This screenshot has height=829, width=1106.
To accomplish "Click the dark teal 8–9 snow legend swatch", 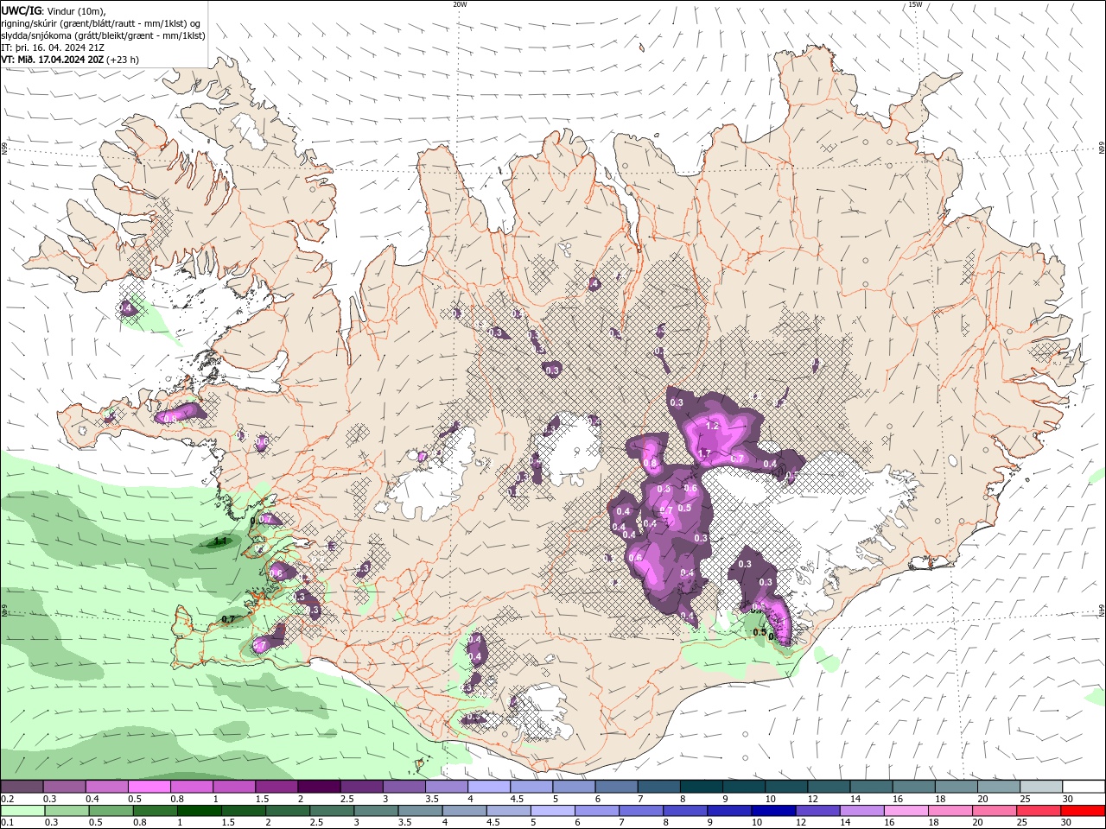I will click(702, 787).
